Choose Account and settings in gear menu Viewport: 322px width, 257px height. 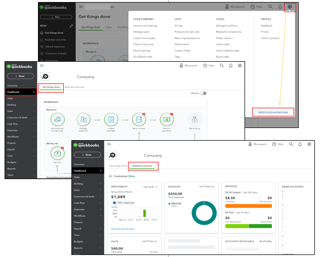(145, 26)
